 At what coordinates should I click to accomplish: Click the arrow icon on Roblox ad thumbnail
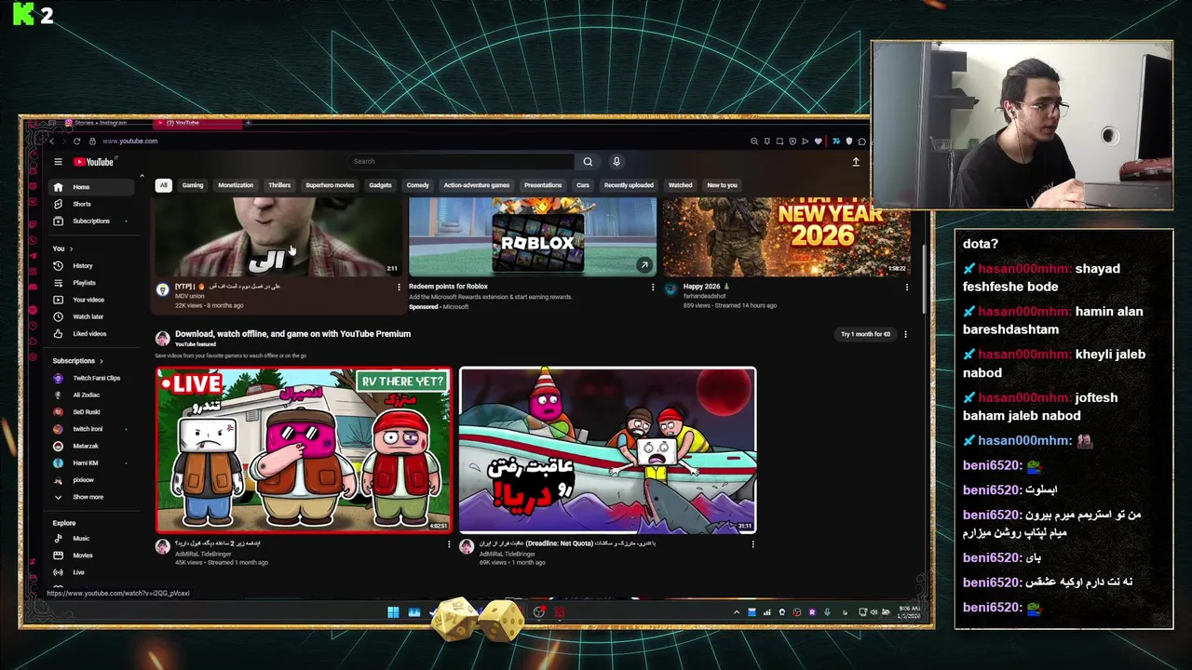643,265
